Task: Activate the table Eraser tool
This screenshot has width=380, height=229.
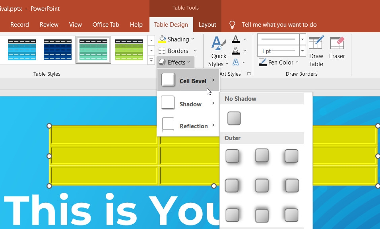Action: (x=337, y=48)
